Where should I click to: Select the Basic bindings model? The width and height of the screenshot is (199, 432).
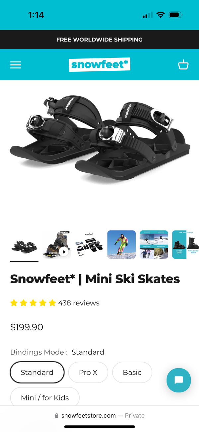pyautogui.click(x=132, y=372)
